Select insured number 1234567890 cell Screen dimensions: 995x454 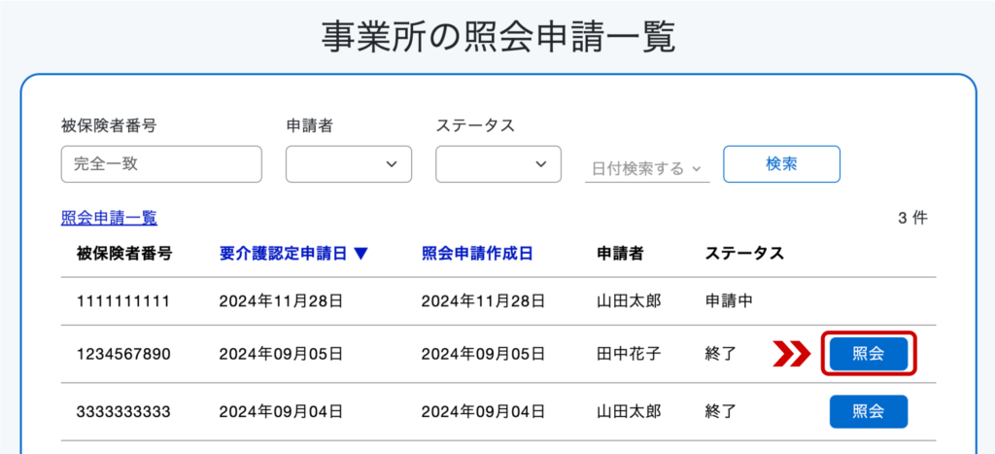pyautogui.click(x=123, y=354)
